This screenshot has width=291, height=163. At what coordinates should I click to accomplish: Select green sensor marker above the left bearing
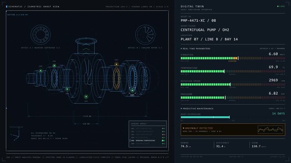54,66
